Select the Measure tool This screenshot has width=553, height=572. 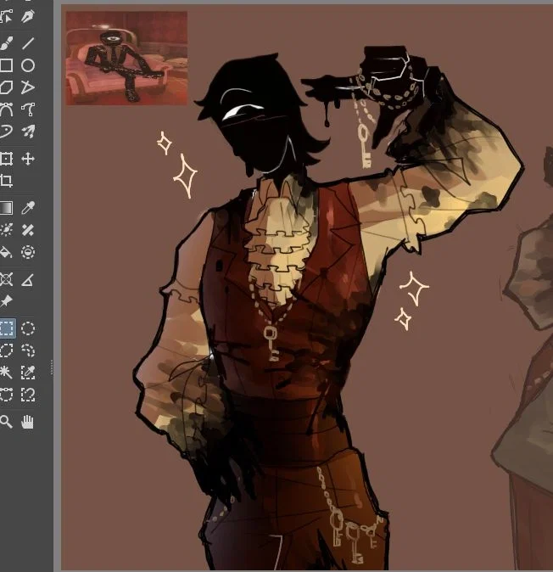pos(28,279)
